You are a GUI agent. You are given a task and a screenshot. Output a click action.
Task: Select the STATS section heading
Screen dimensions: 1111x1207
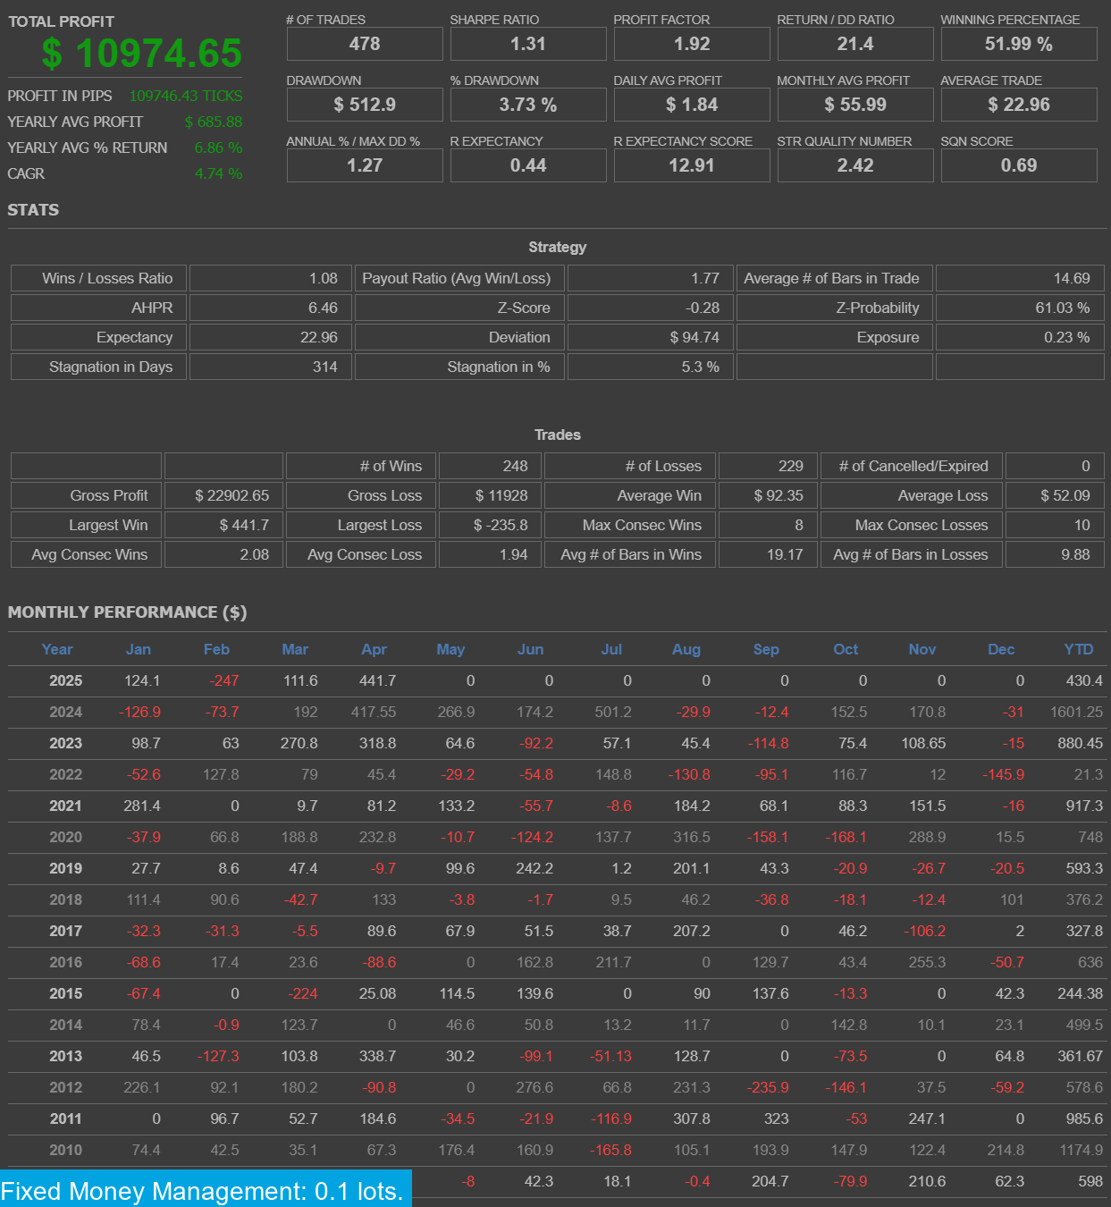tap(33, 210)
